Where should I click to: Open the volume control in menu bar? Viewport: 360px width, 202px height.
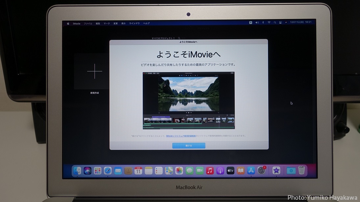coord(257,22)
